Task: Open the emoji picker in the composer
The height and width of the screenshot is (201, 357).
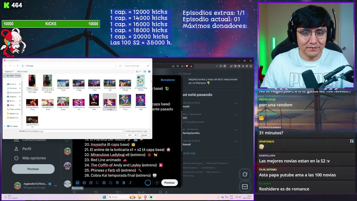Action: coord(104,183)
